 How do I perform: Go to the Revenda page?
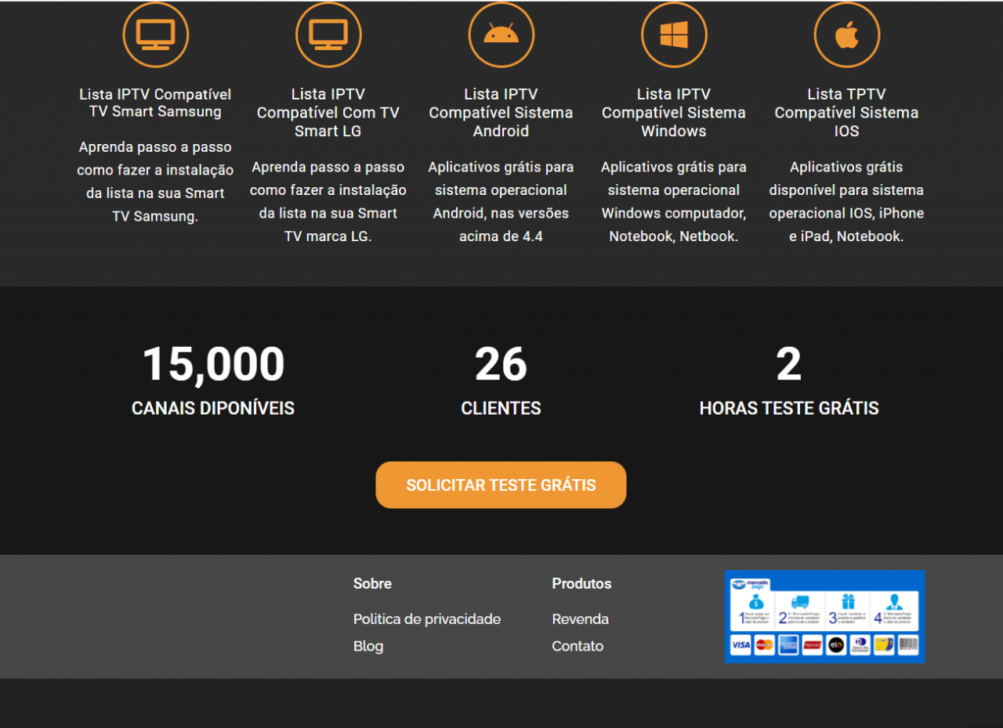(x=580, y=619)
